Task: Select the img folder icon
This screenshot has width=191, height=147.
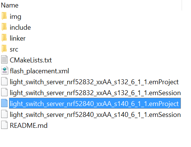Action: pyautogui.click(x=4, y=16)
